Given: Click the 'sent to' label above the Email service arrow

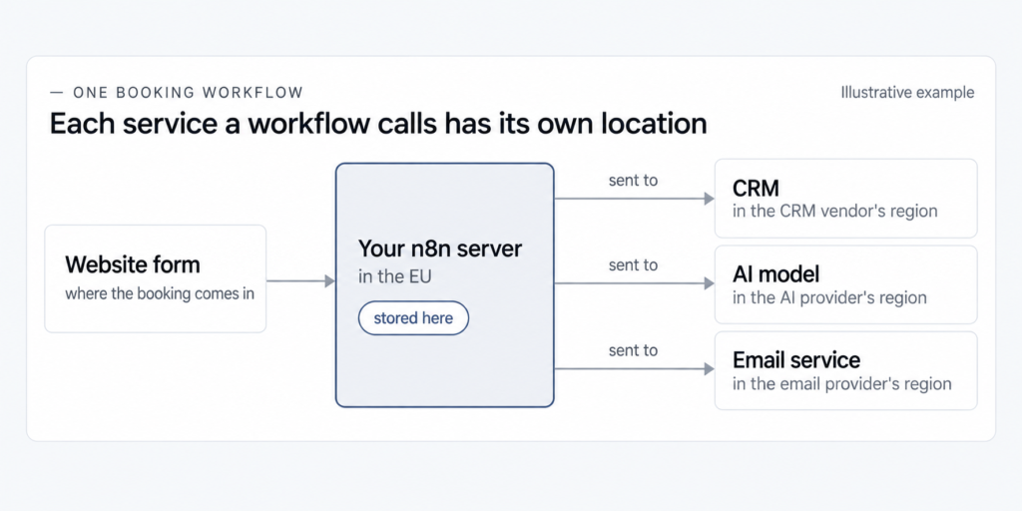Looking at the screenshot, I should click(633, 350).
